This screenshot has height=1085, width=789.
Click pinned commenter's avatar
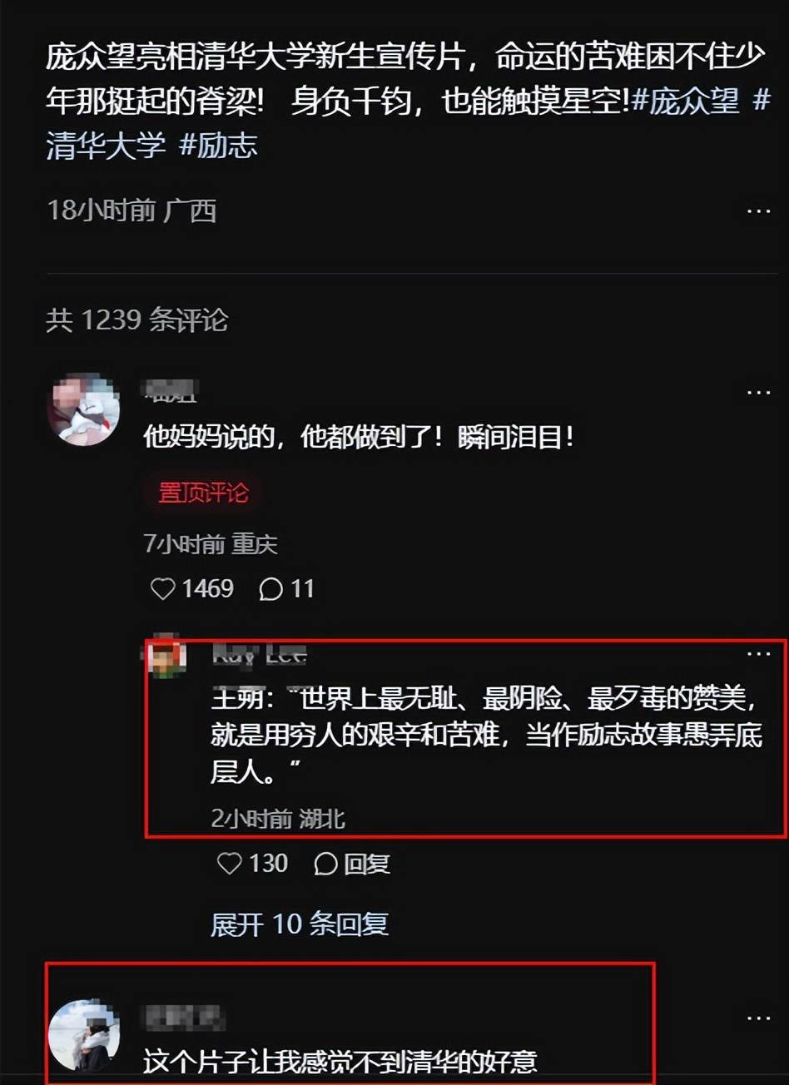82,409
